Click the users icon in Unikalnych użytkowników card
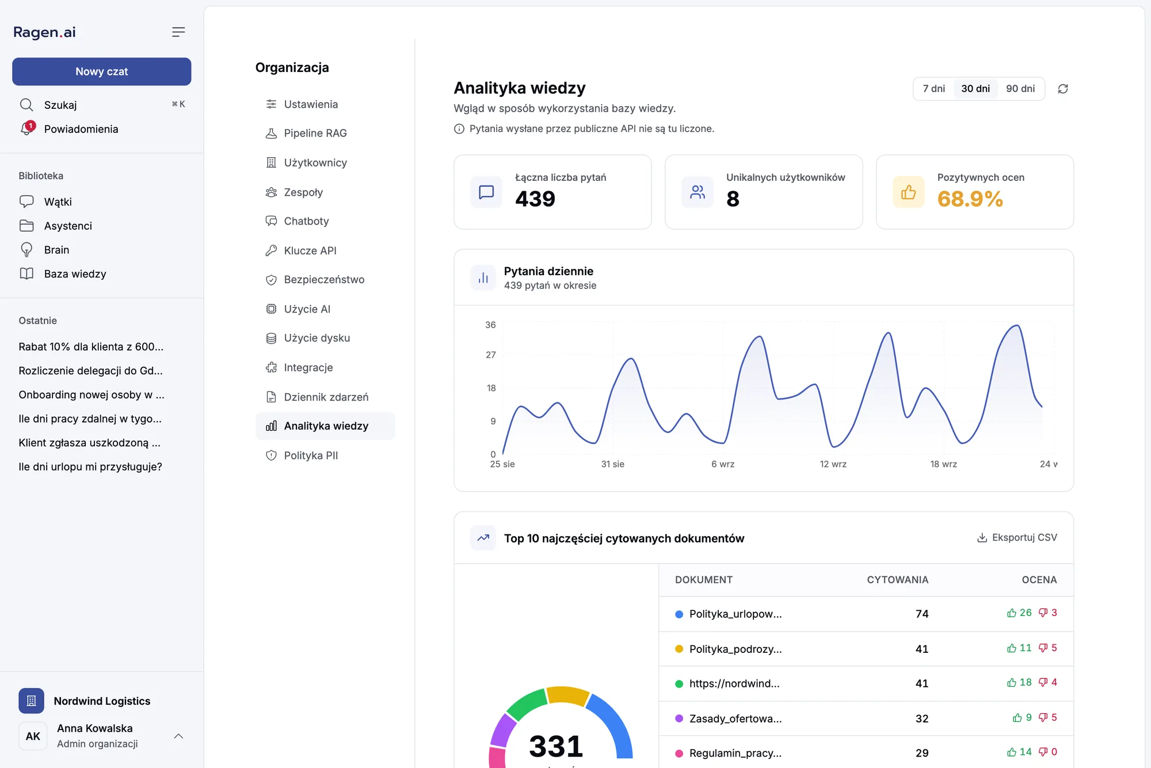Image resolution: width=1151 pixels, height=768 pixels. point(698,192)
